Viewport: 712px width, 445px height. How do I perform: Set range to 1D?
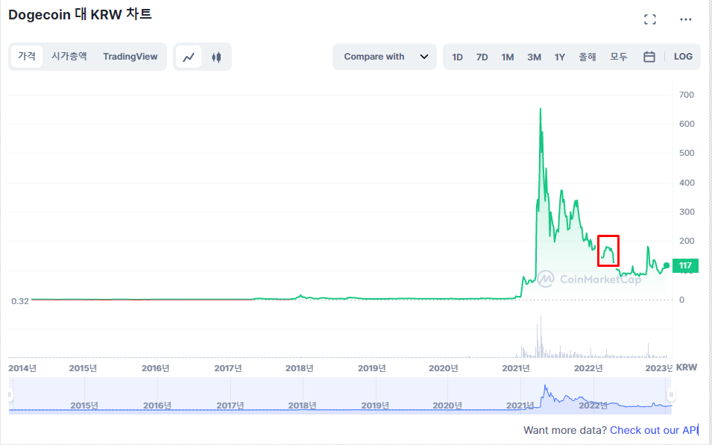(x=457, y=57)
